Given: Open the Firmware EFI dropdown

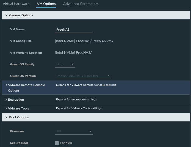Looking at the screenshot, I should click(74, 131).
